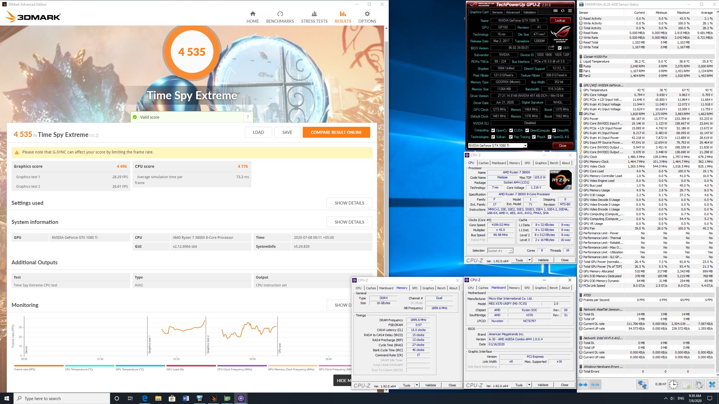Open Graphics tab in CPU-Z Mainboard window
This screenshot has width=719, height=404.
[x=540, y=288]
